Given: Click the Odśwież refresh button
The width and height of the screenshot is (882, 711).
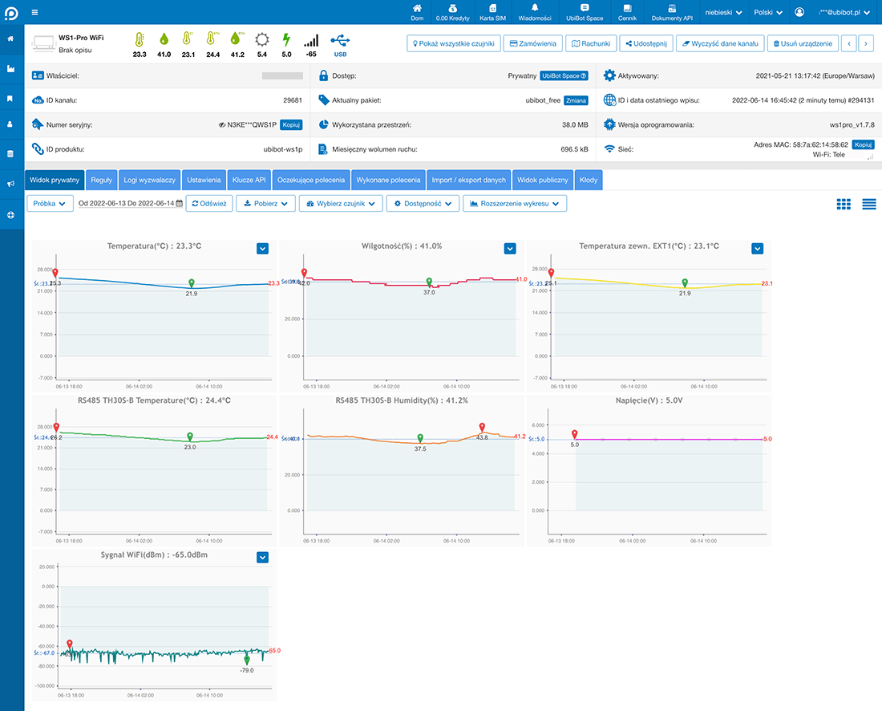Looking at the screenshot, I should (209, 204).
